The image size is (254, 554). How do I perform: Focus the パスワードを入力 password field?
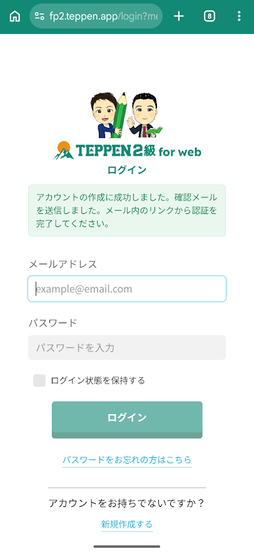127,348
